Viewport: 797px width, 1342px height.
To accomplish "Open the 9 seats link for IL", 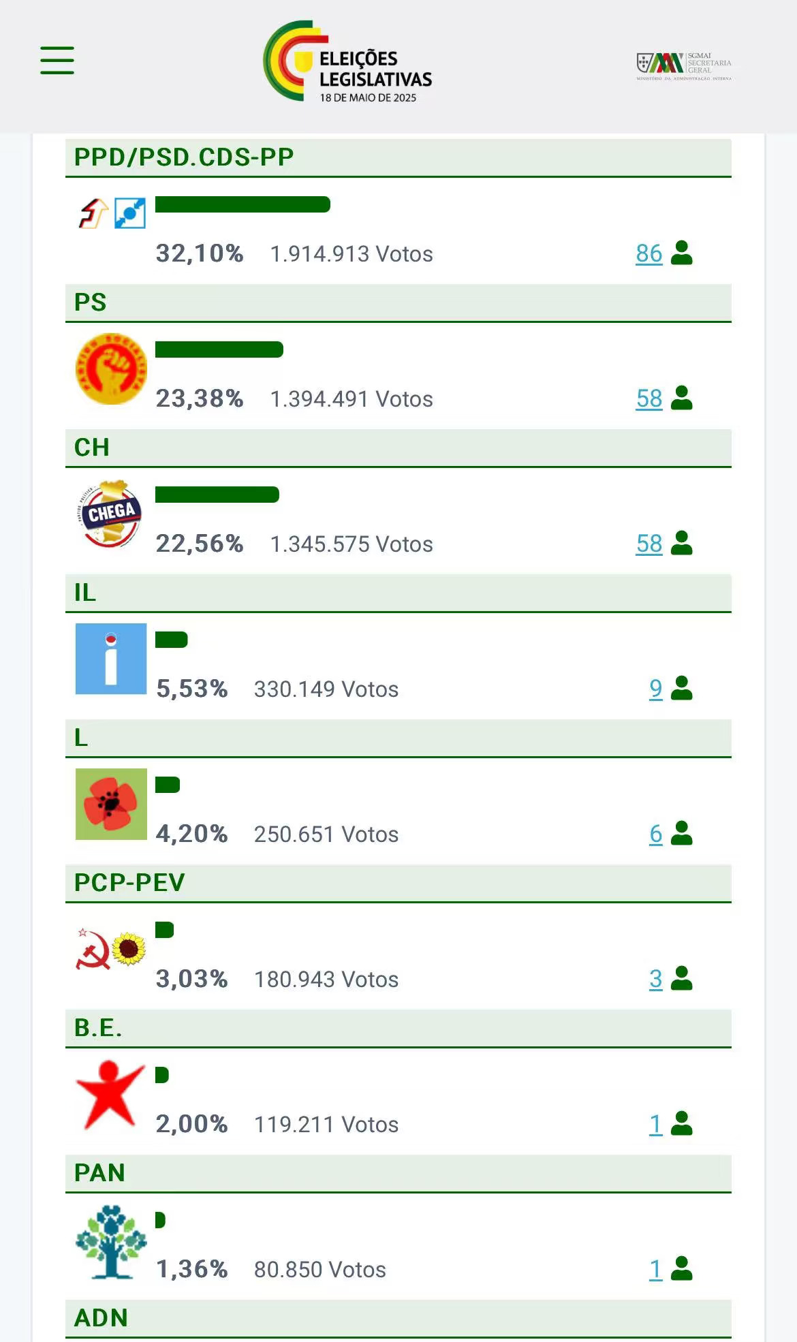I will coord(655,689).
